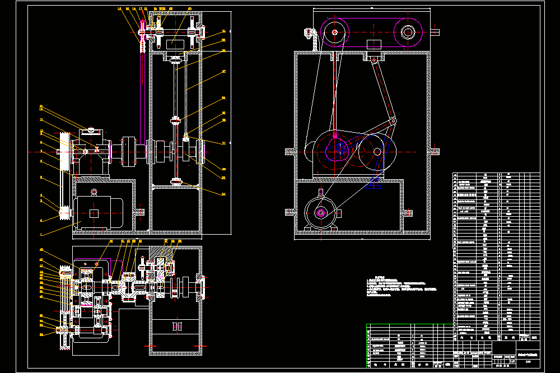Viewport: 560px width, 373px height.
Task: Select the white follower roller circle beside the cam
Action: (x=377, y=152)
